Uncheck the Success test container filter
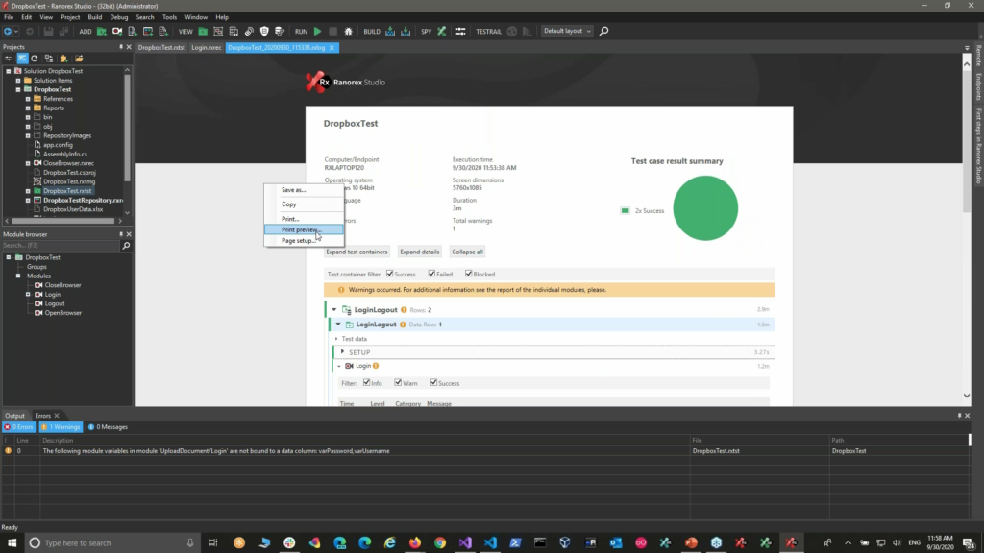This screenshot has height=553, width=984. [390, 274]
